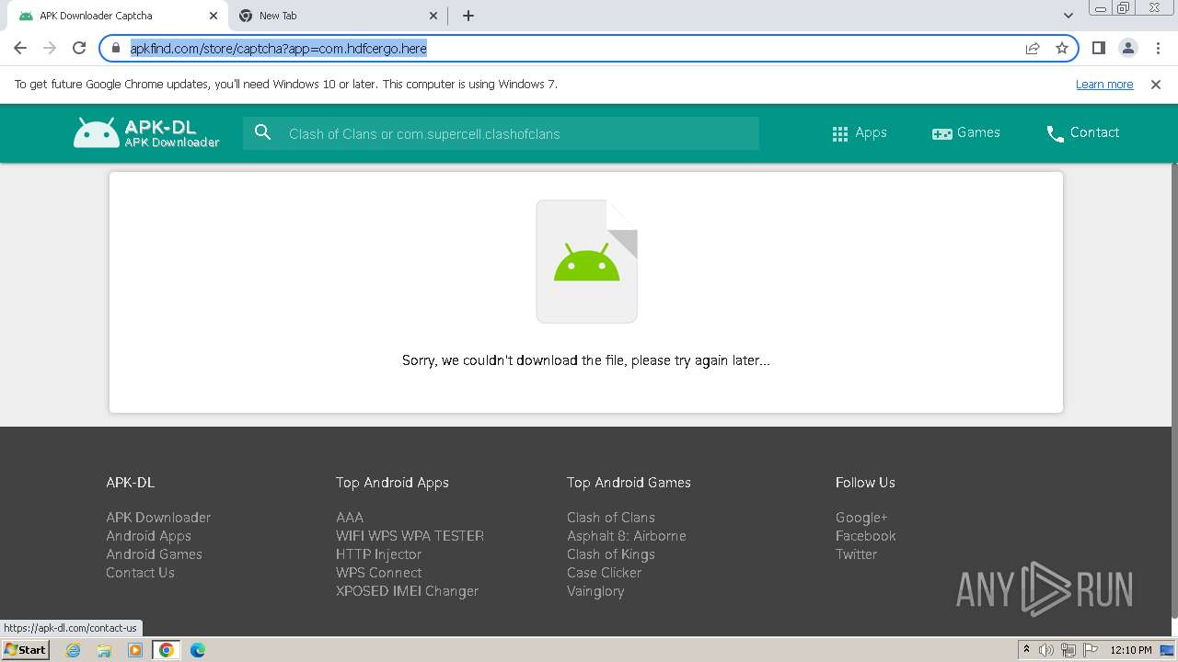
Task: Open Clash of Clans game link
Action: (x=611, y=518)
